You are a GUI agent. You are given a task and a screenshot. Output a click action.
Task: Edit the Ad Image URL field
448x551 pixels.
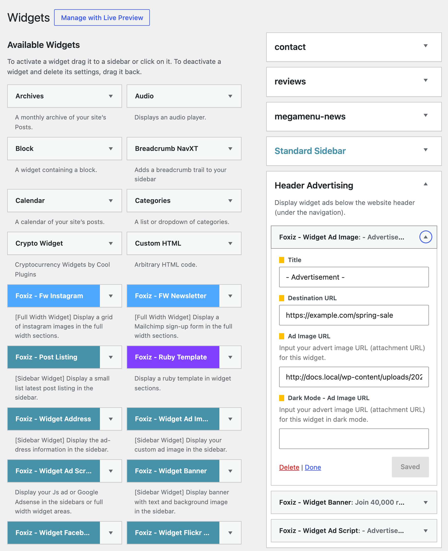click(354, 377)
